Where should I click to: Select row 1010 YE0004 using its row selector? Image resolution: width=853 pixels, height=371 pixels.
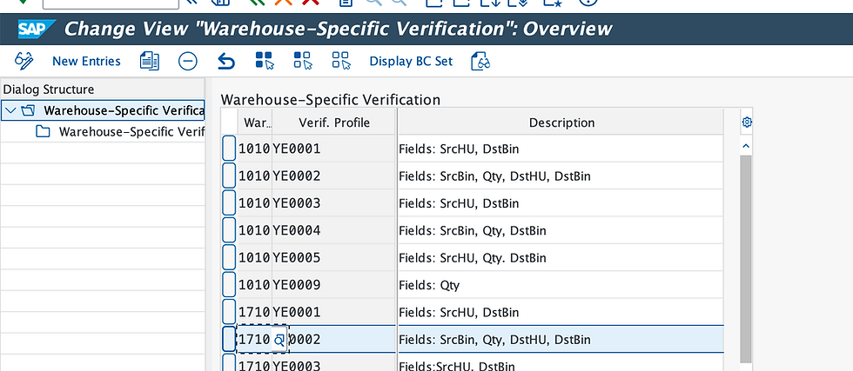229,230
